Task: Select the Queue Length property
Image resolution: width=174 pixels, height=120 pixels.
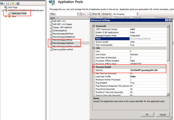Action: pos(131,42)
